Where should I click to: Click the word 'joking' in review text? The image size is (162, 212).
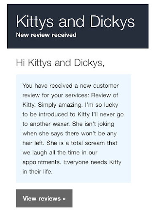pos(106,124)
